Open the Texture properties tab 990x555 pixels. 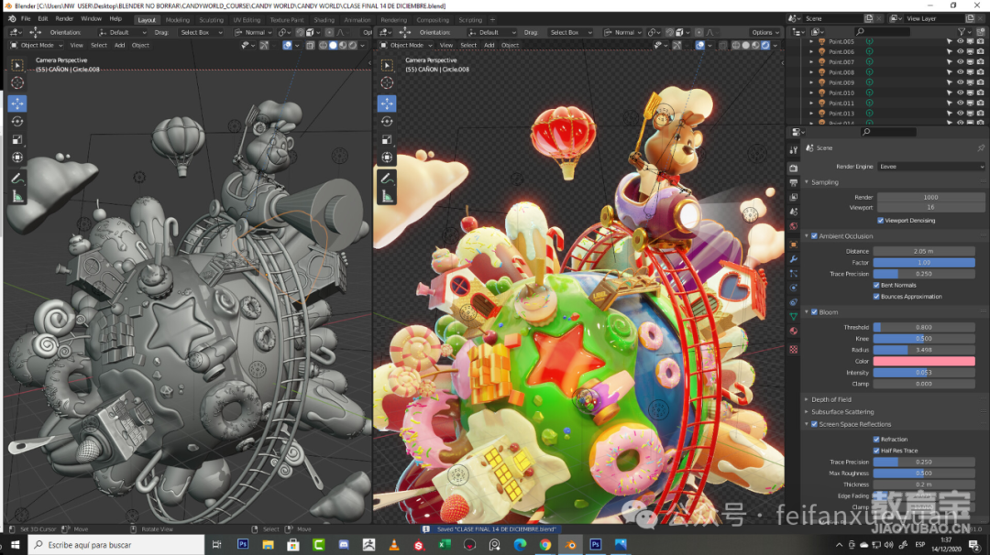click(x=794, y=350)
